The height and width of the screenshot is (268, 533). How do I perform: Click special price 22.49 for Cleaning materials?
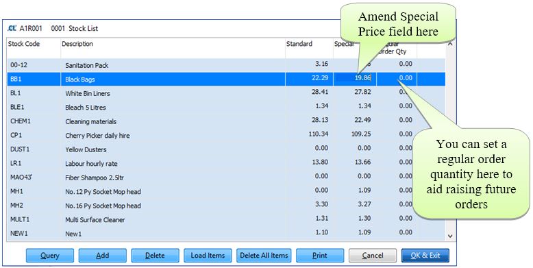362,120
